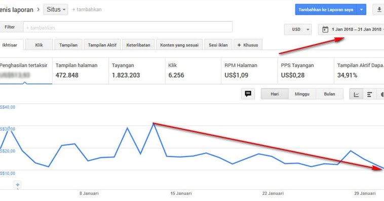Screen dimensions: 384x201
Task: Open the + Khusus custom tab
Action: tap(248, 45)
